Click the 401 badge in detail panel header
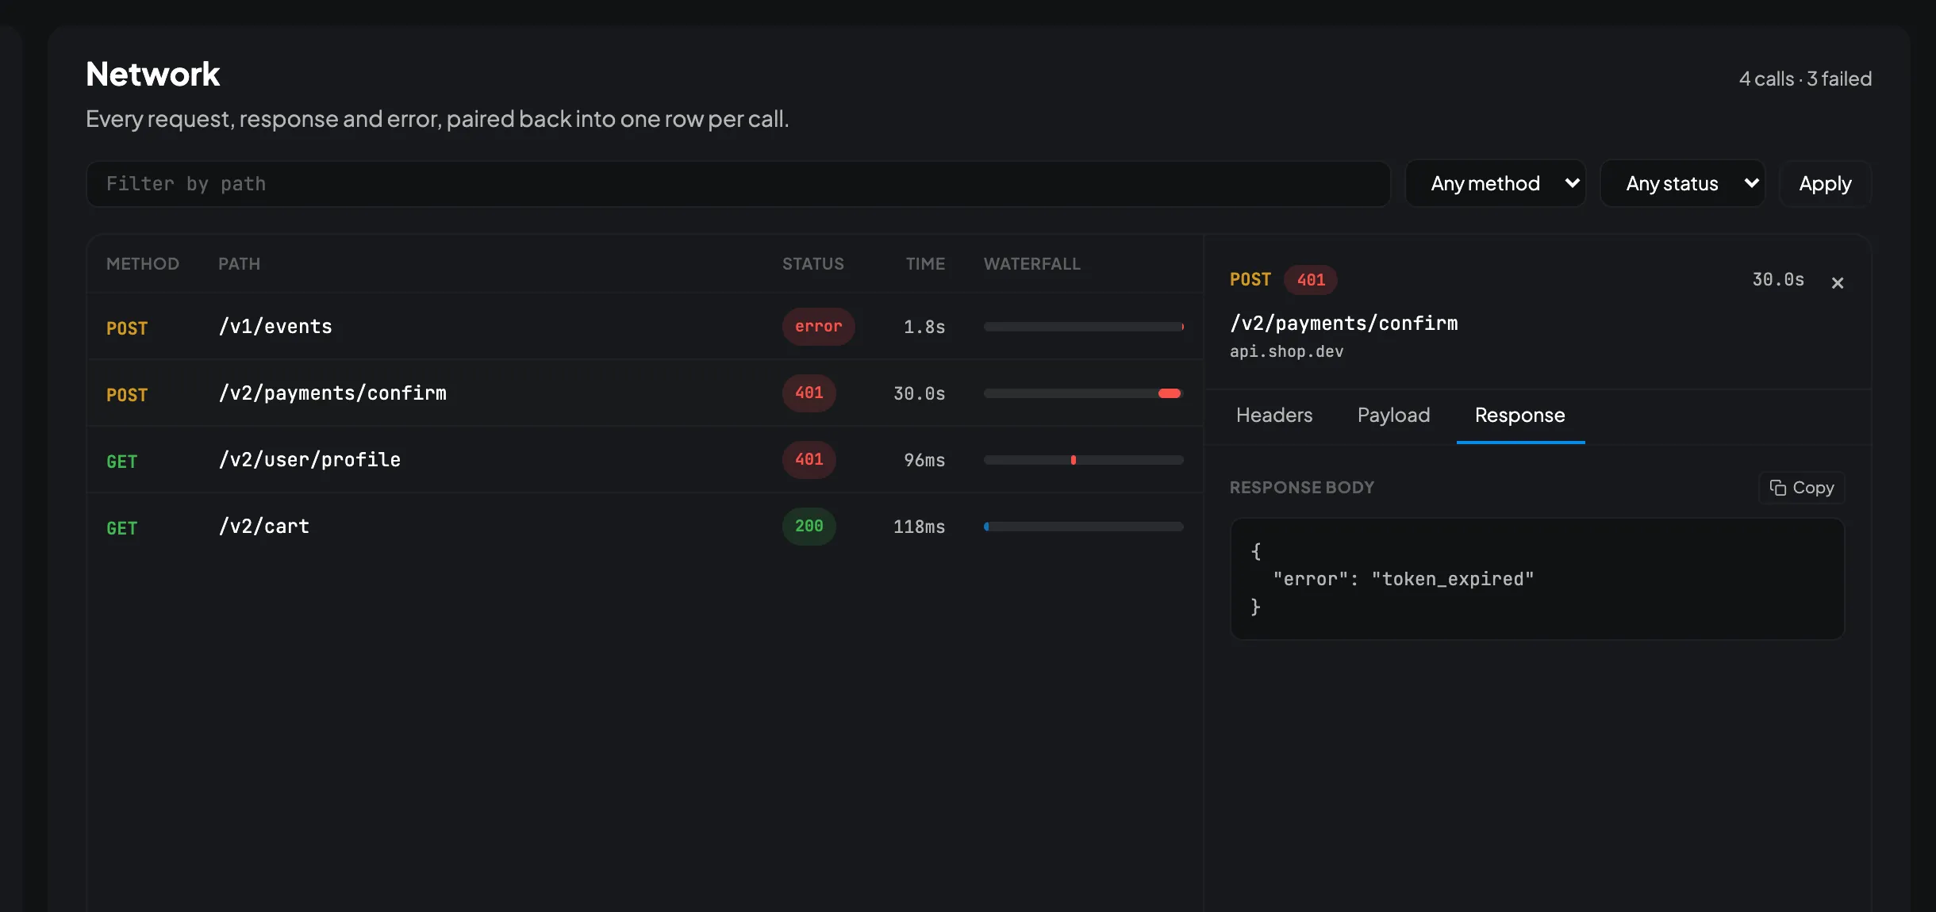The width and height of the screenshot is (1936, 912). 1311,280
